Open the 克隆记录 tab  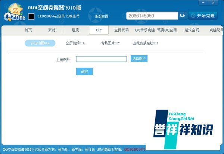[x=216, y=30]
